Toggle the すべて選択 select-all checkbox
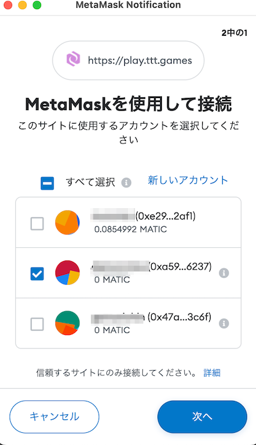 [47, 183]
